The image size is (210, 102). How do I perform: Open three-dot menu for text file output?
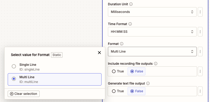coord(200,91)
